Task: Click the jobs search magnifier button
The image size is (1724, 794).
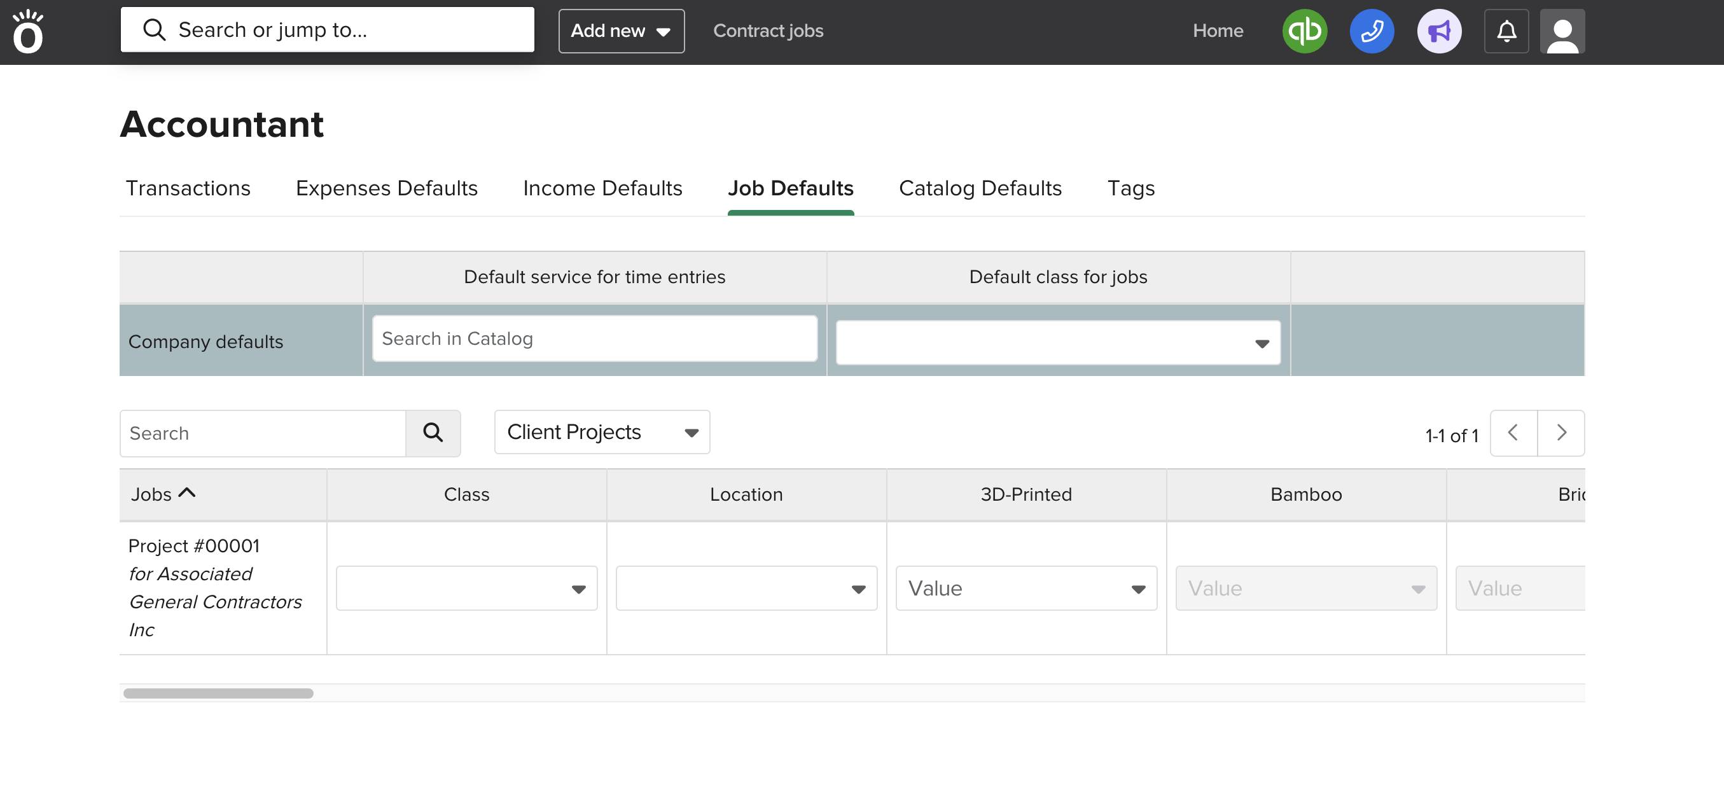Action: coord(433,433)
